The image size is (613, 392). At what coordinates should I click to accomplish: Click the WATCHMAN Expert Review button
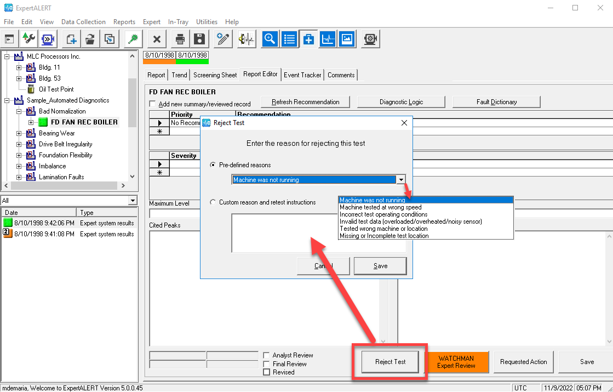point(456,362)
